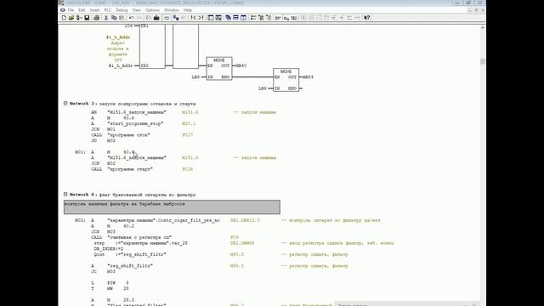Open the Edit menu
The width and height of the screenshot is (544, 306).
[82, 10]
